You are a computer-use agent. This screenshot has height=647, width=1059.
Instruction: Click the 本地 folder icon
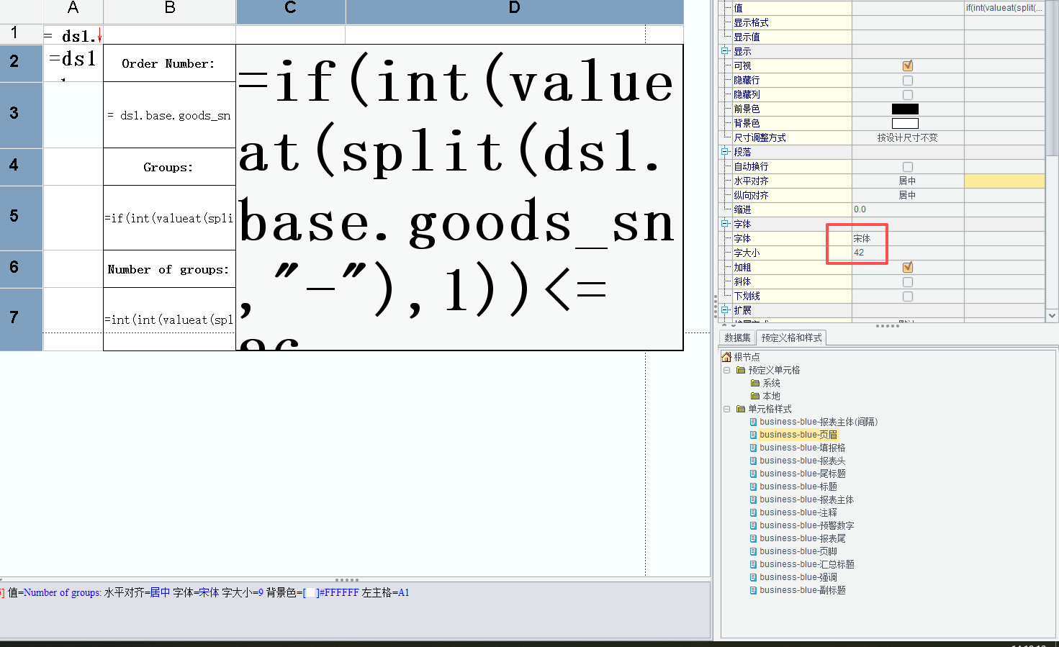755,396
